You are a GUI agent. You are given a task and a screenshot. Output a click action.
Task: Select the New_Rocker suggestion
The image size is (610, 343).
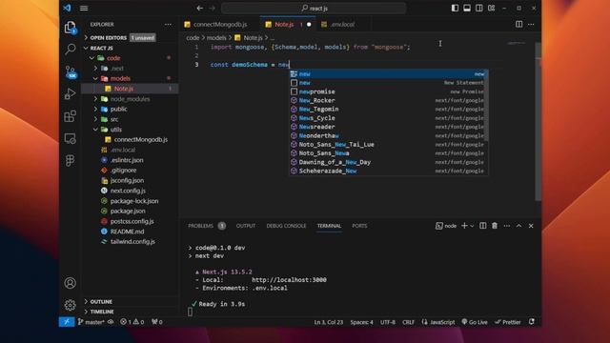[388, 100]
